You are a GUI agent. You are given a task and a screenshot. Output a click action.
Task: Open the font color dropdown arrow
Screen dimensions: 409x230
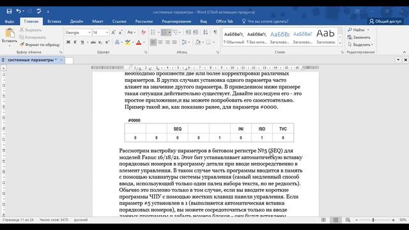144,42
